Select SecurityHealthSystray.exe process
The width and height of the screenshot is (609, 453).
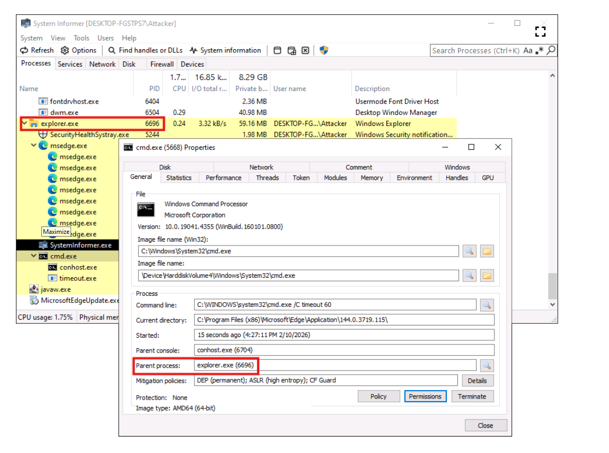[x=237, y=134]
